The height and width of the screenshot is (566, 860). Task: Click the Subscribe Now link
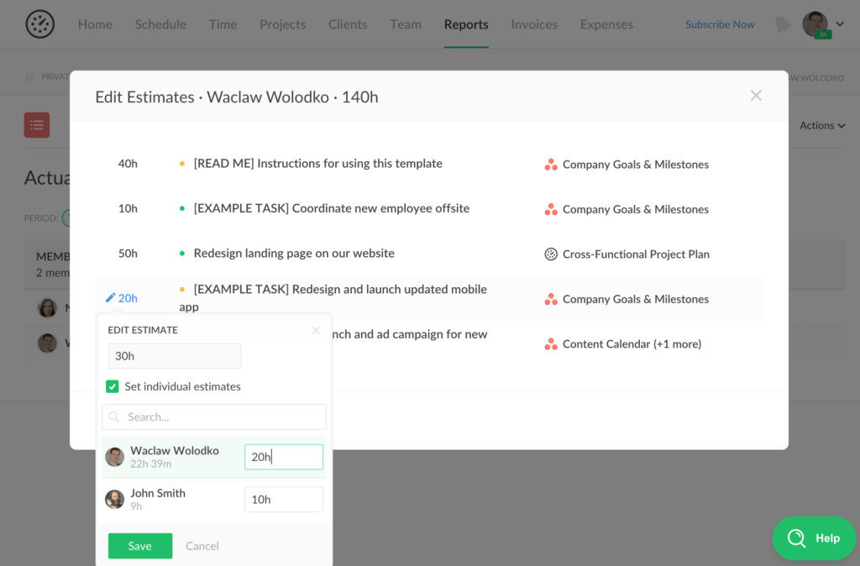click(719, 24)
